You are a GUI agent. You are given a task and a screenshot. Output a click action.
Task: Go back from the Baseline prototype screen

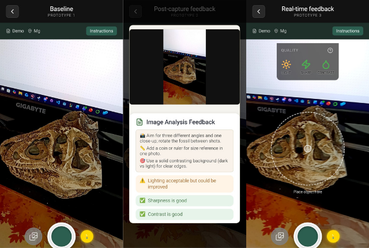tap(13, 12)
